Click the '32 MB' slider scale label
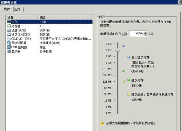Screen dimensions: 182x131 (108, 94)
